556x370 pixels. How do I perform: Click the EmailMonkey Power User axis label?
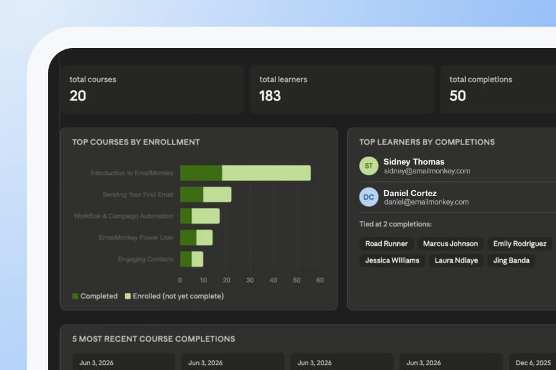(x=136, y=237)
